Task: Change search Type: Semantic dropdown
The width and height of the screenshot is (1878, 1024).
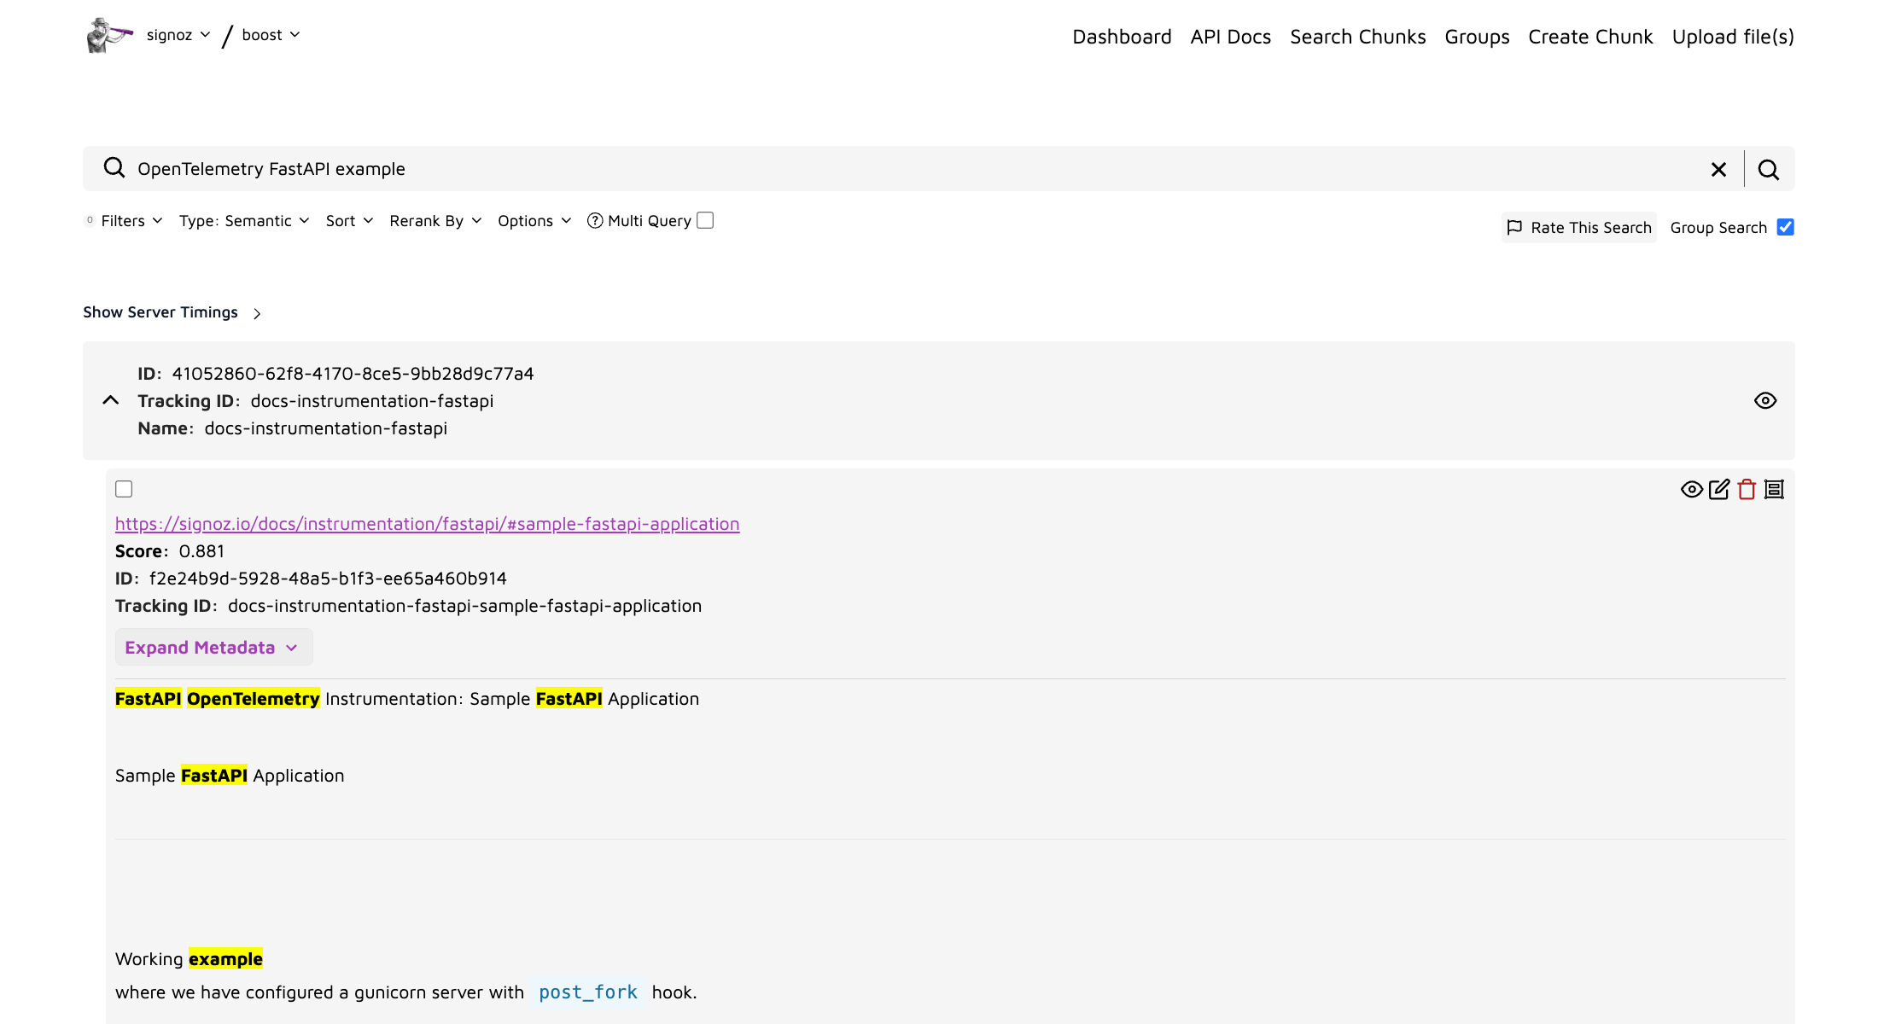Action: [x=244, y=221]
